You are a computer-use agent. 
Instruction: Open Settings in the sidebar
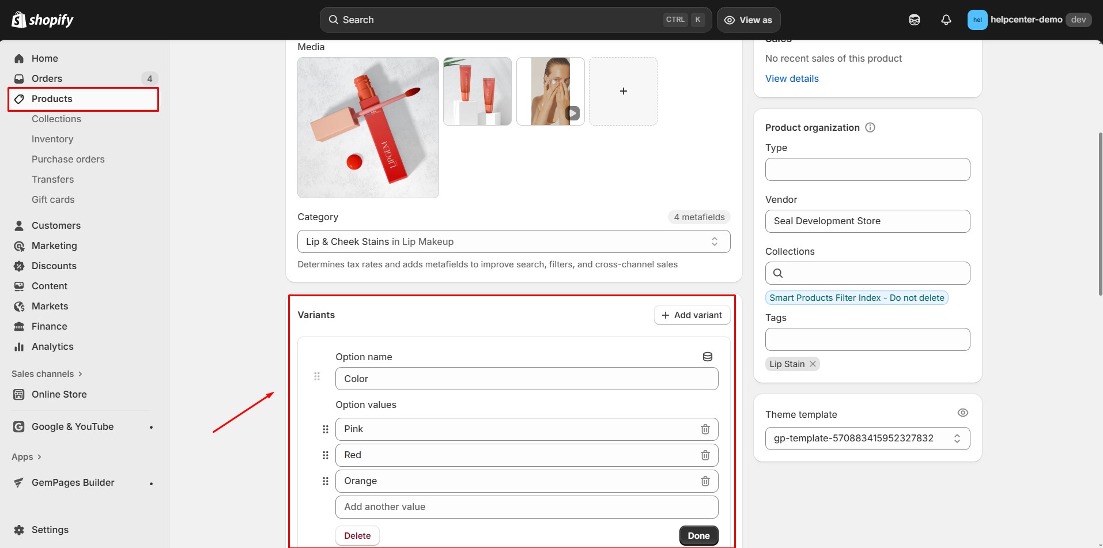pos(50,530)
